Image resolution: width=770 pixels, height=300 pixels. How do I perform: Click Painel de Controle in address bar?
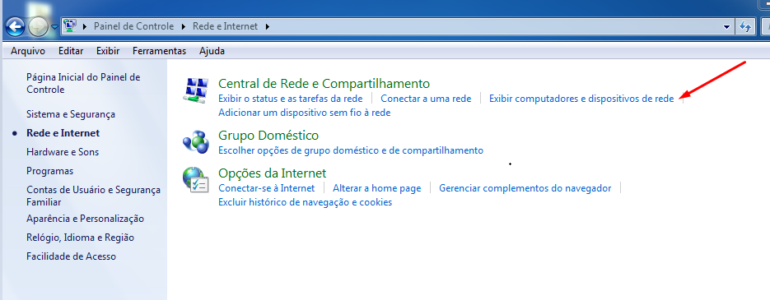click(x=133, y=26)
